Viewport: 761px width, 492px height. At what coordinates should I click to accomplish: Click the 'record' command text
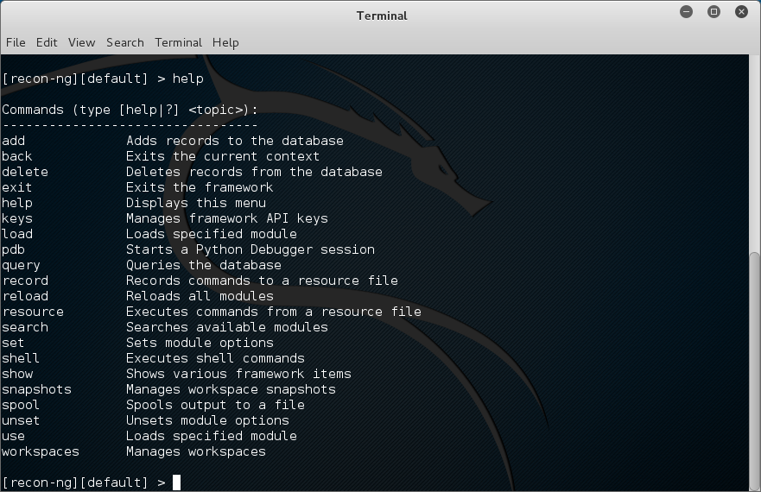25,281
